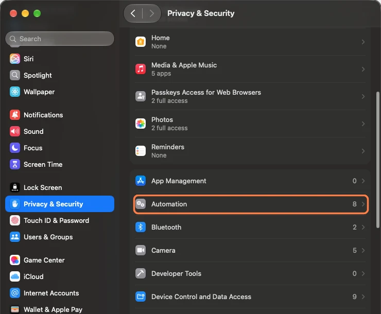Click the Users & Groups icon
The height and width of the screenshot is (314, 381).
(x=15, y=237)
